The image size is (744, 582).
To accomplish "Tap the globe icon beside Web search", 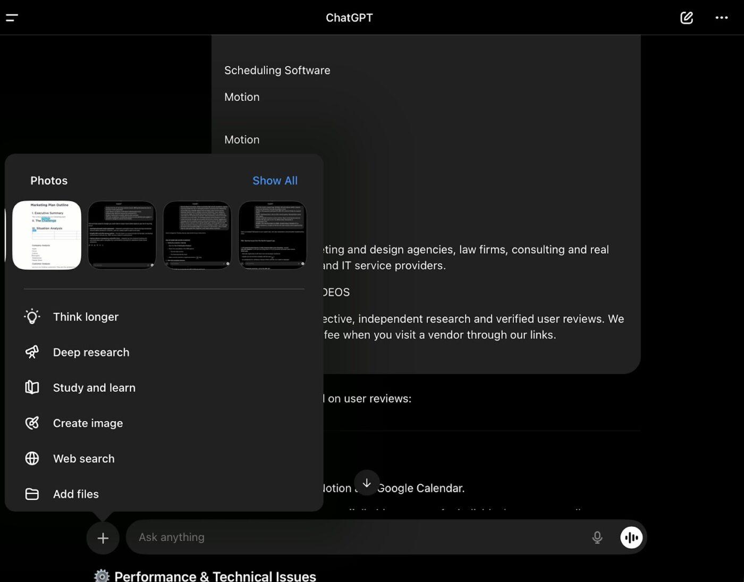I will (32, 458).
